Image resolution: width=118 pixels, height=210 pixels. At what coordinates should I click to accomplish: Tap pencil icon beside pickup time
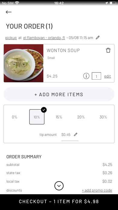coord(98,37)
